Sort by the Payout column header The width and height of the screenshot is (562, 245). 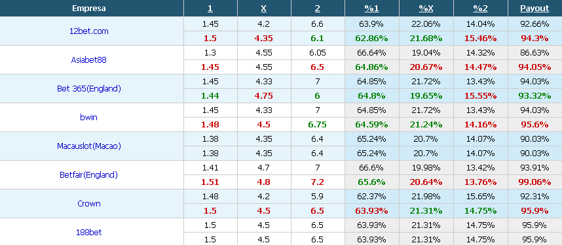[x=534, y=8]
